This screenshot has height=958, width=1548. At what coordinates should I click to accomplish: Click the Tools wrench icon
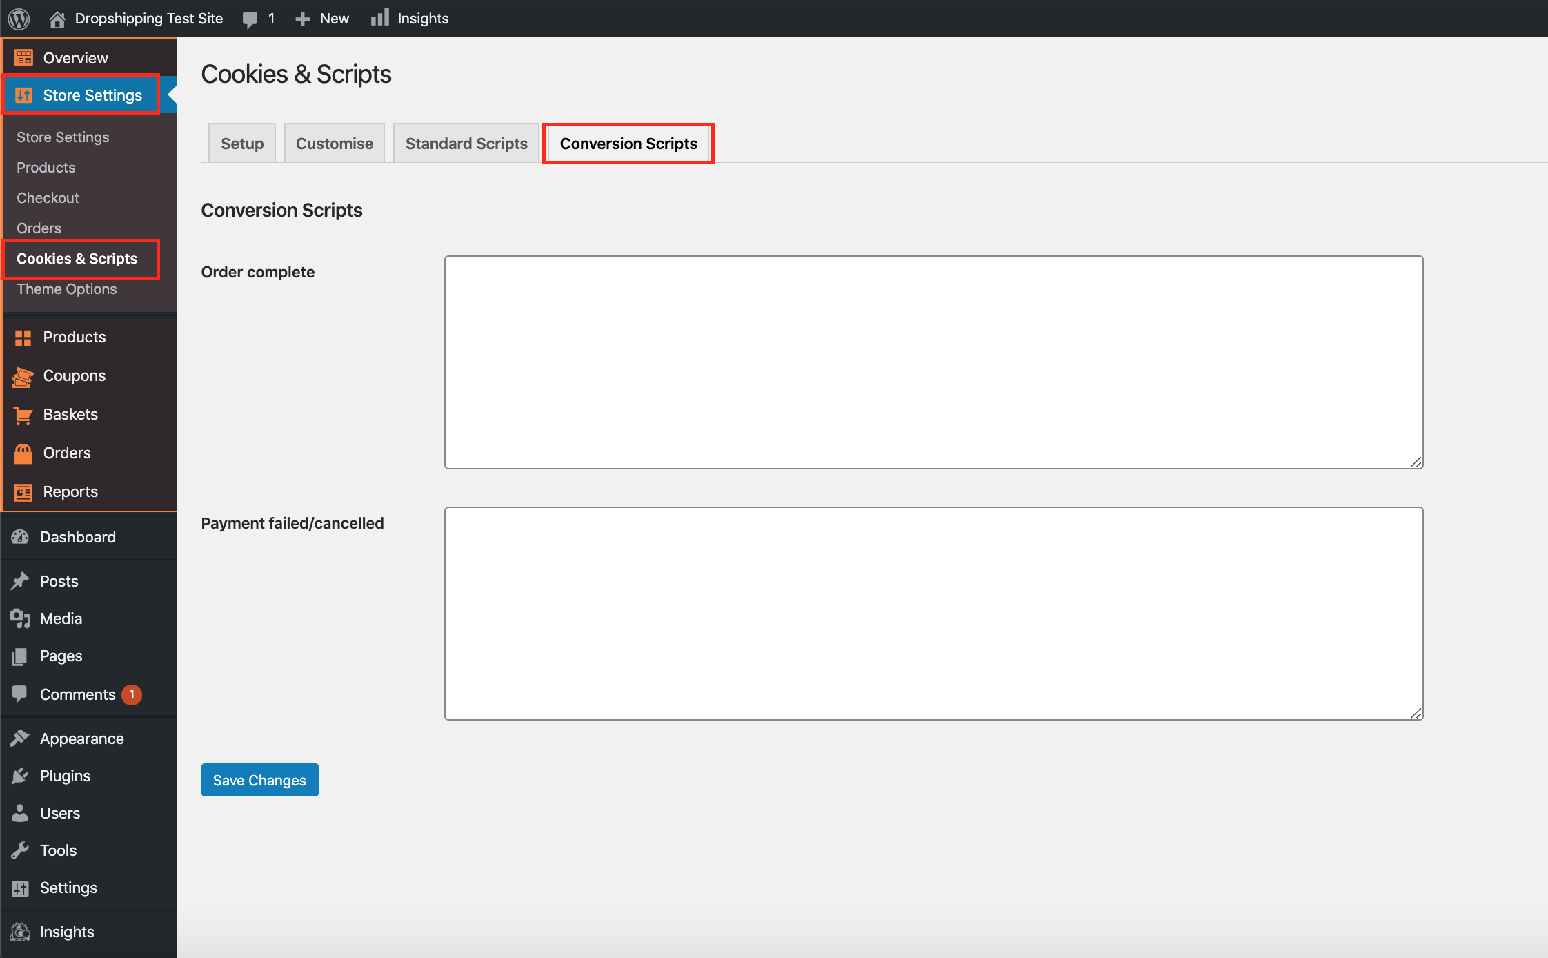pyautogui.click(x=20, y=850)
